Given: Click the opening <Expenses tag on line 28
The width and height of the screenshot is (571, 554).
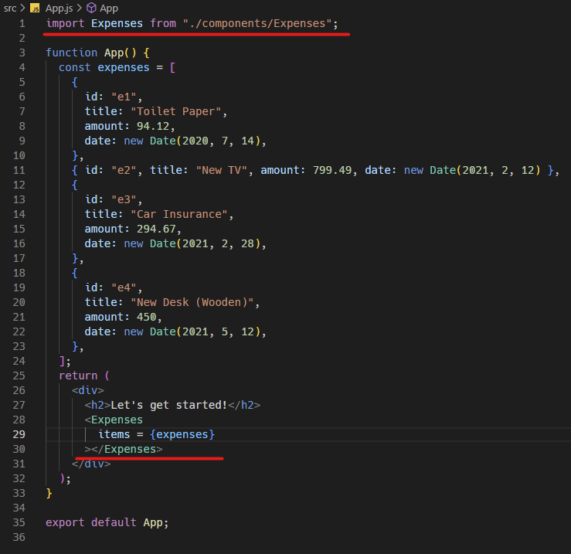Looking at the screenshot, I should pyautogui.click(x=114, y=420).
